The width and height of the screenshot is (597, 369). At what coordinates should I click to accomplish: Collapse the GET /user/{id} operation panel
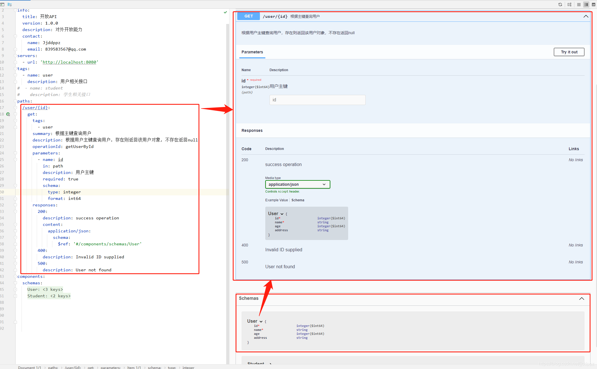(586, 16)
